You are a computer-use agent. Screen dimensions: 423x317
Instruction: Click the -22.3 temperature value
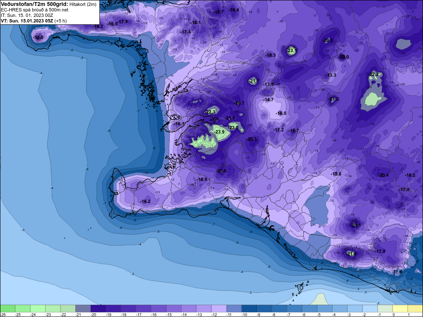(x=210, y=112)
